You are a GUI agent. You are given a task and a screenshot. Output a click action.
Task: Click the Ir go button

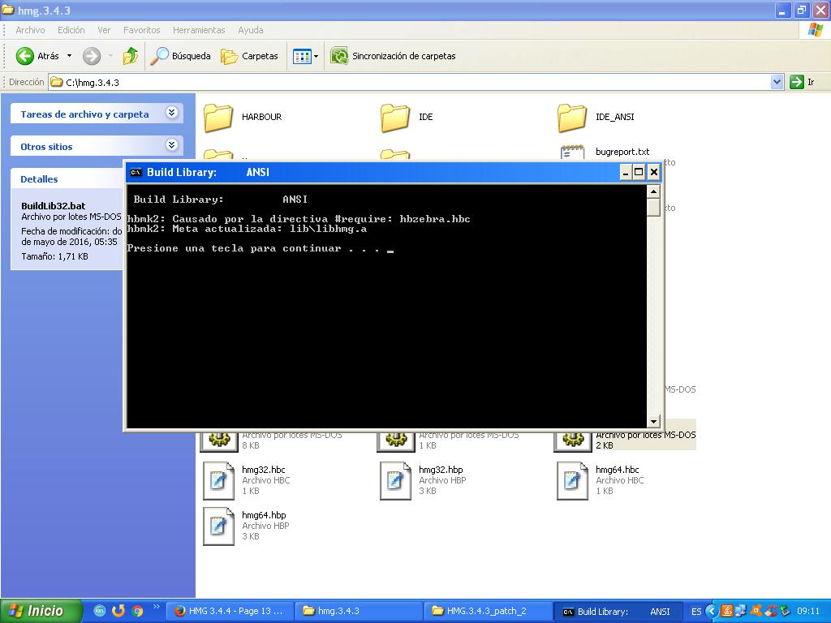click(802, 82)
